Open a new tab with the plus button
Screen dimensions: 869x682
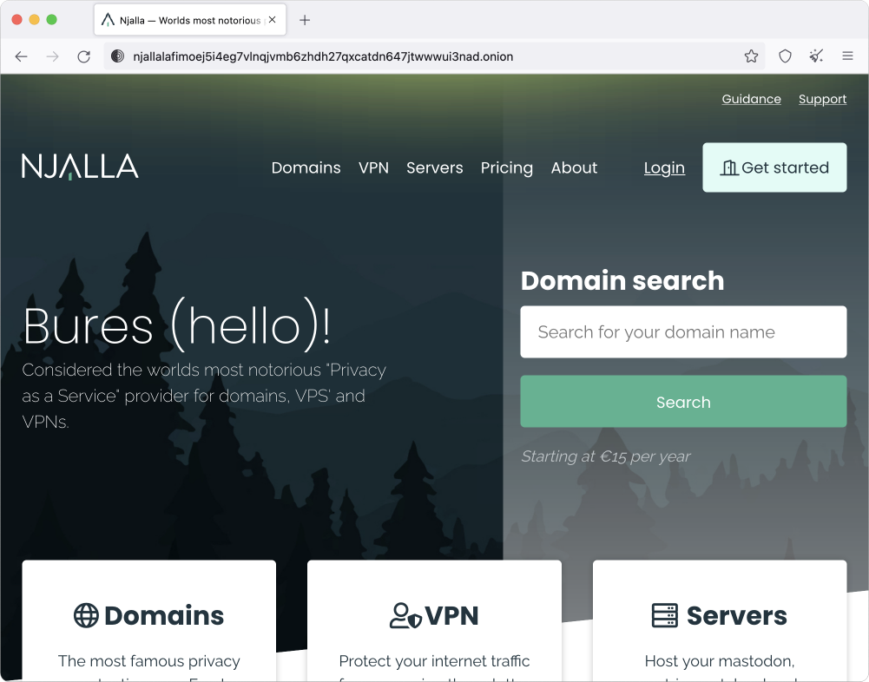[304, 21]
